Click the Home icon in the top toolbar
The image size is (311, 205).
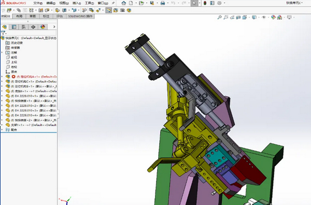pos(123,3)
